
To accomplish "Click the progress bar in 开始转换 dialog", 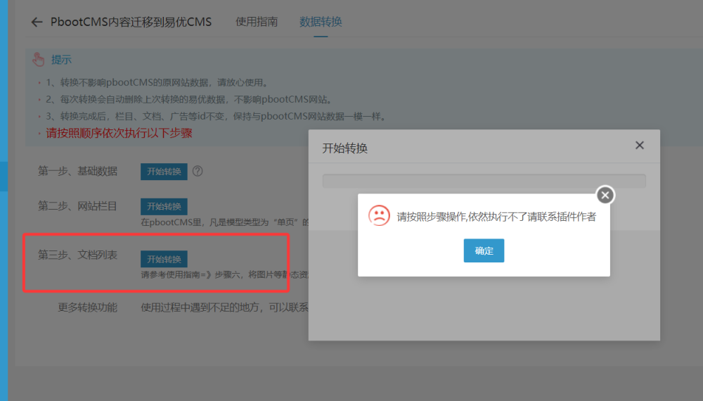I will pos(484,181).
